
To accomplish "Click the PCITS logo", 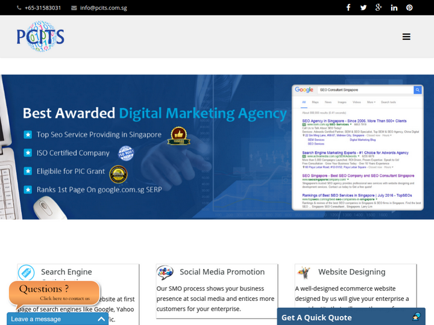I will coord(40,37).
